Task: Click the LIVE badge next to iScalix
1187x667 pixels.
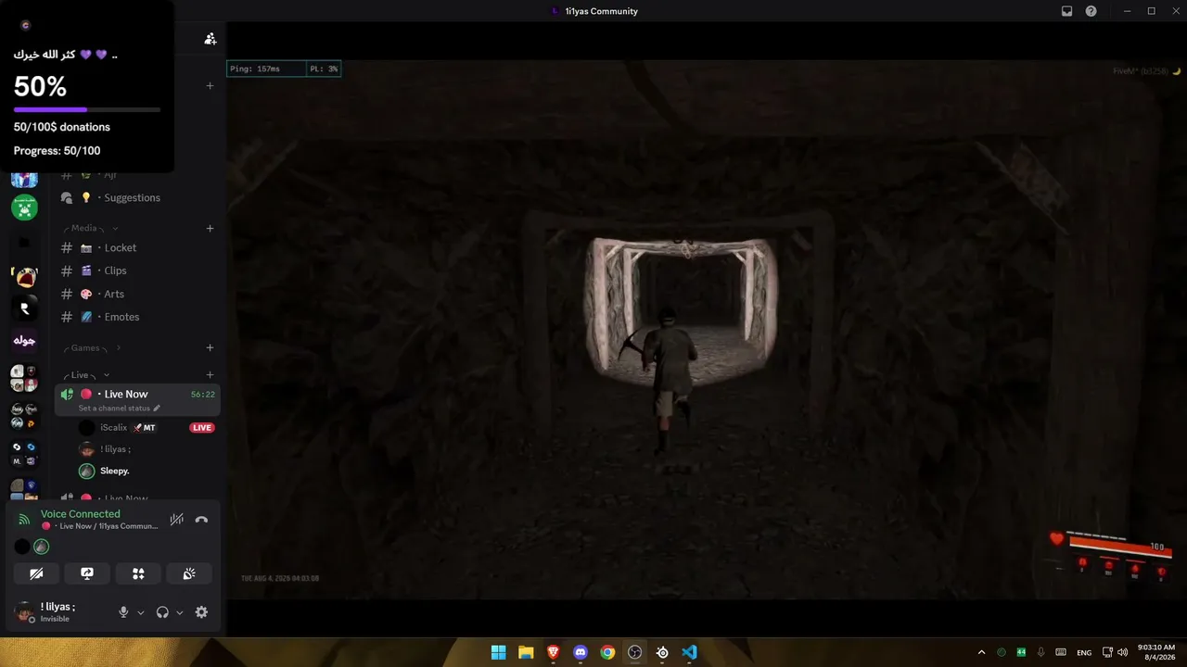Action: point(202,428)
